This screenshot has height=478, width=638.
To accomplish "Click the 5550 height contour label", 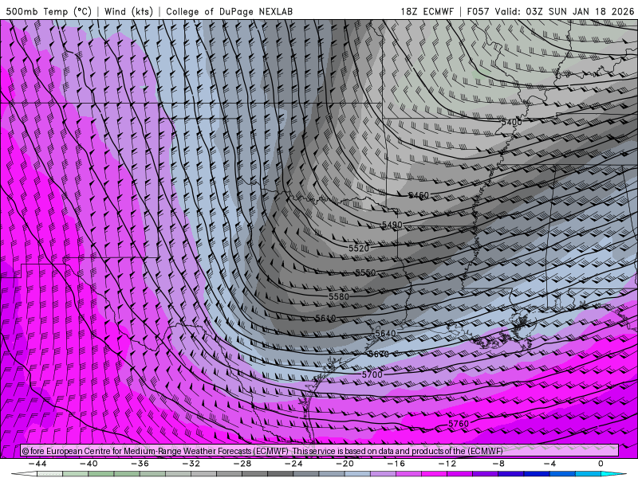I will coord(365,272).
